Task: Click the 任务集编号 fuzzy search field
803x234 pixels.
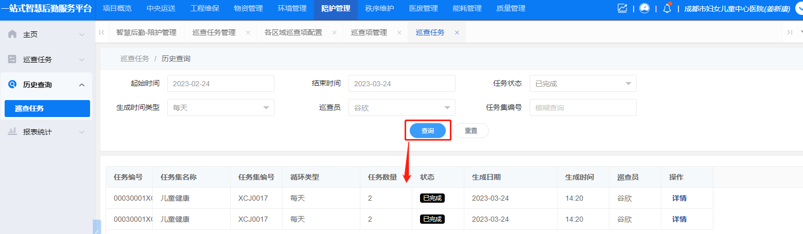Action: pyautogui.click(x=583, y=108)
